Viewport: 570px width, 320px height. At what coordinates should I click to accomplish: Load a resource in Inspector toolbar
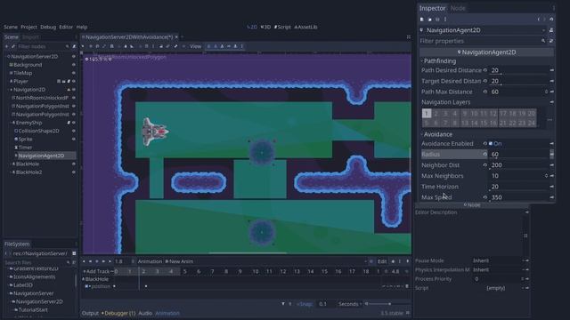tap(429, 20)
